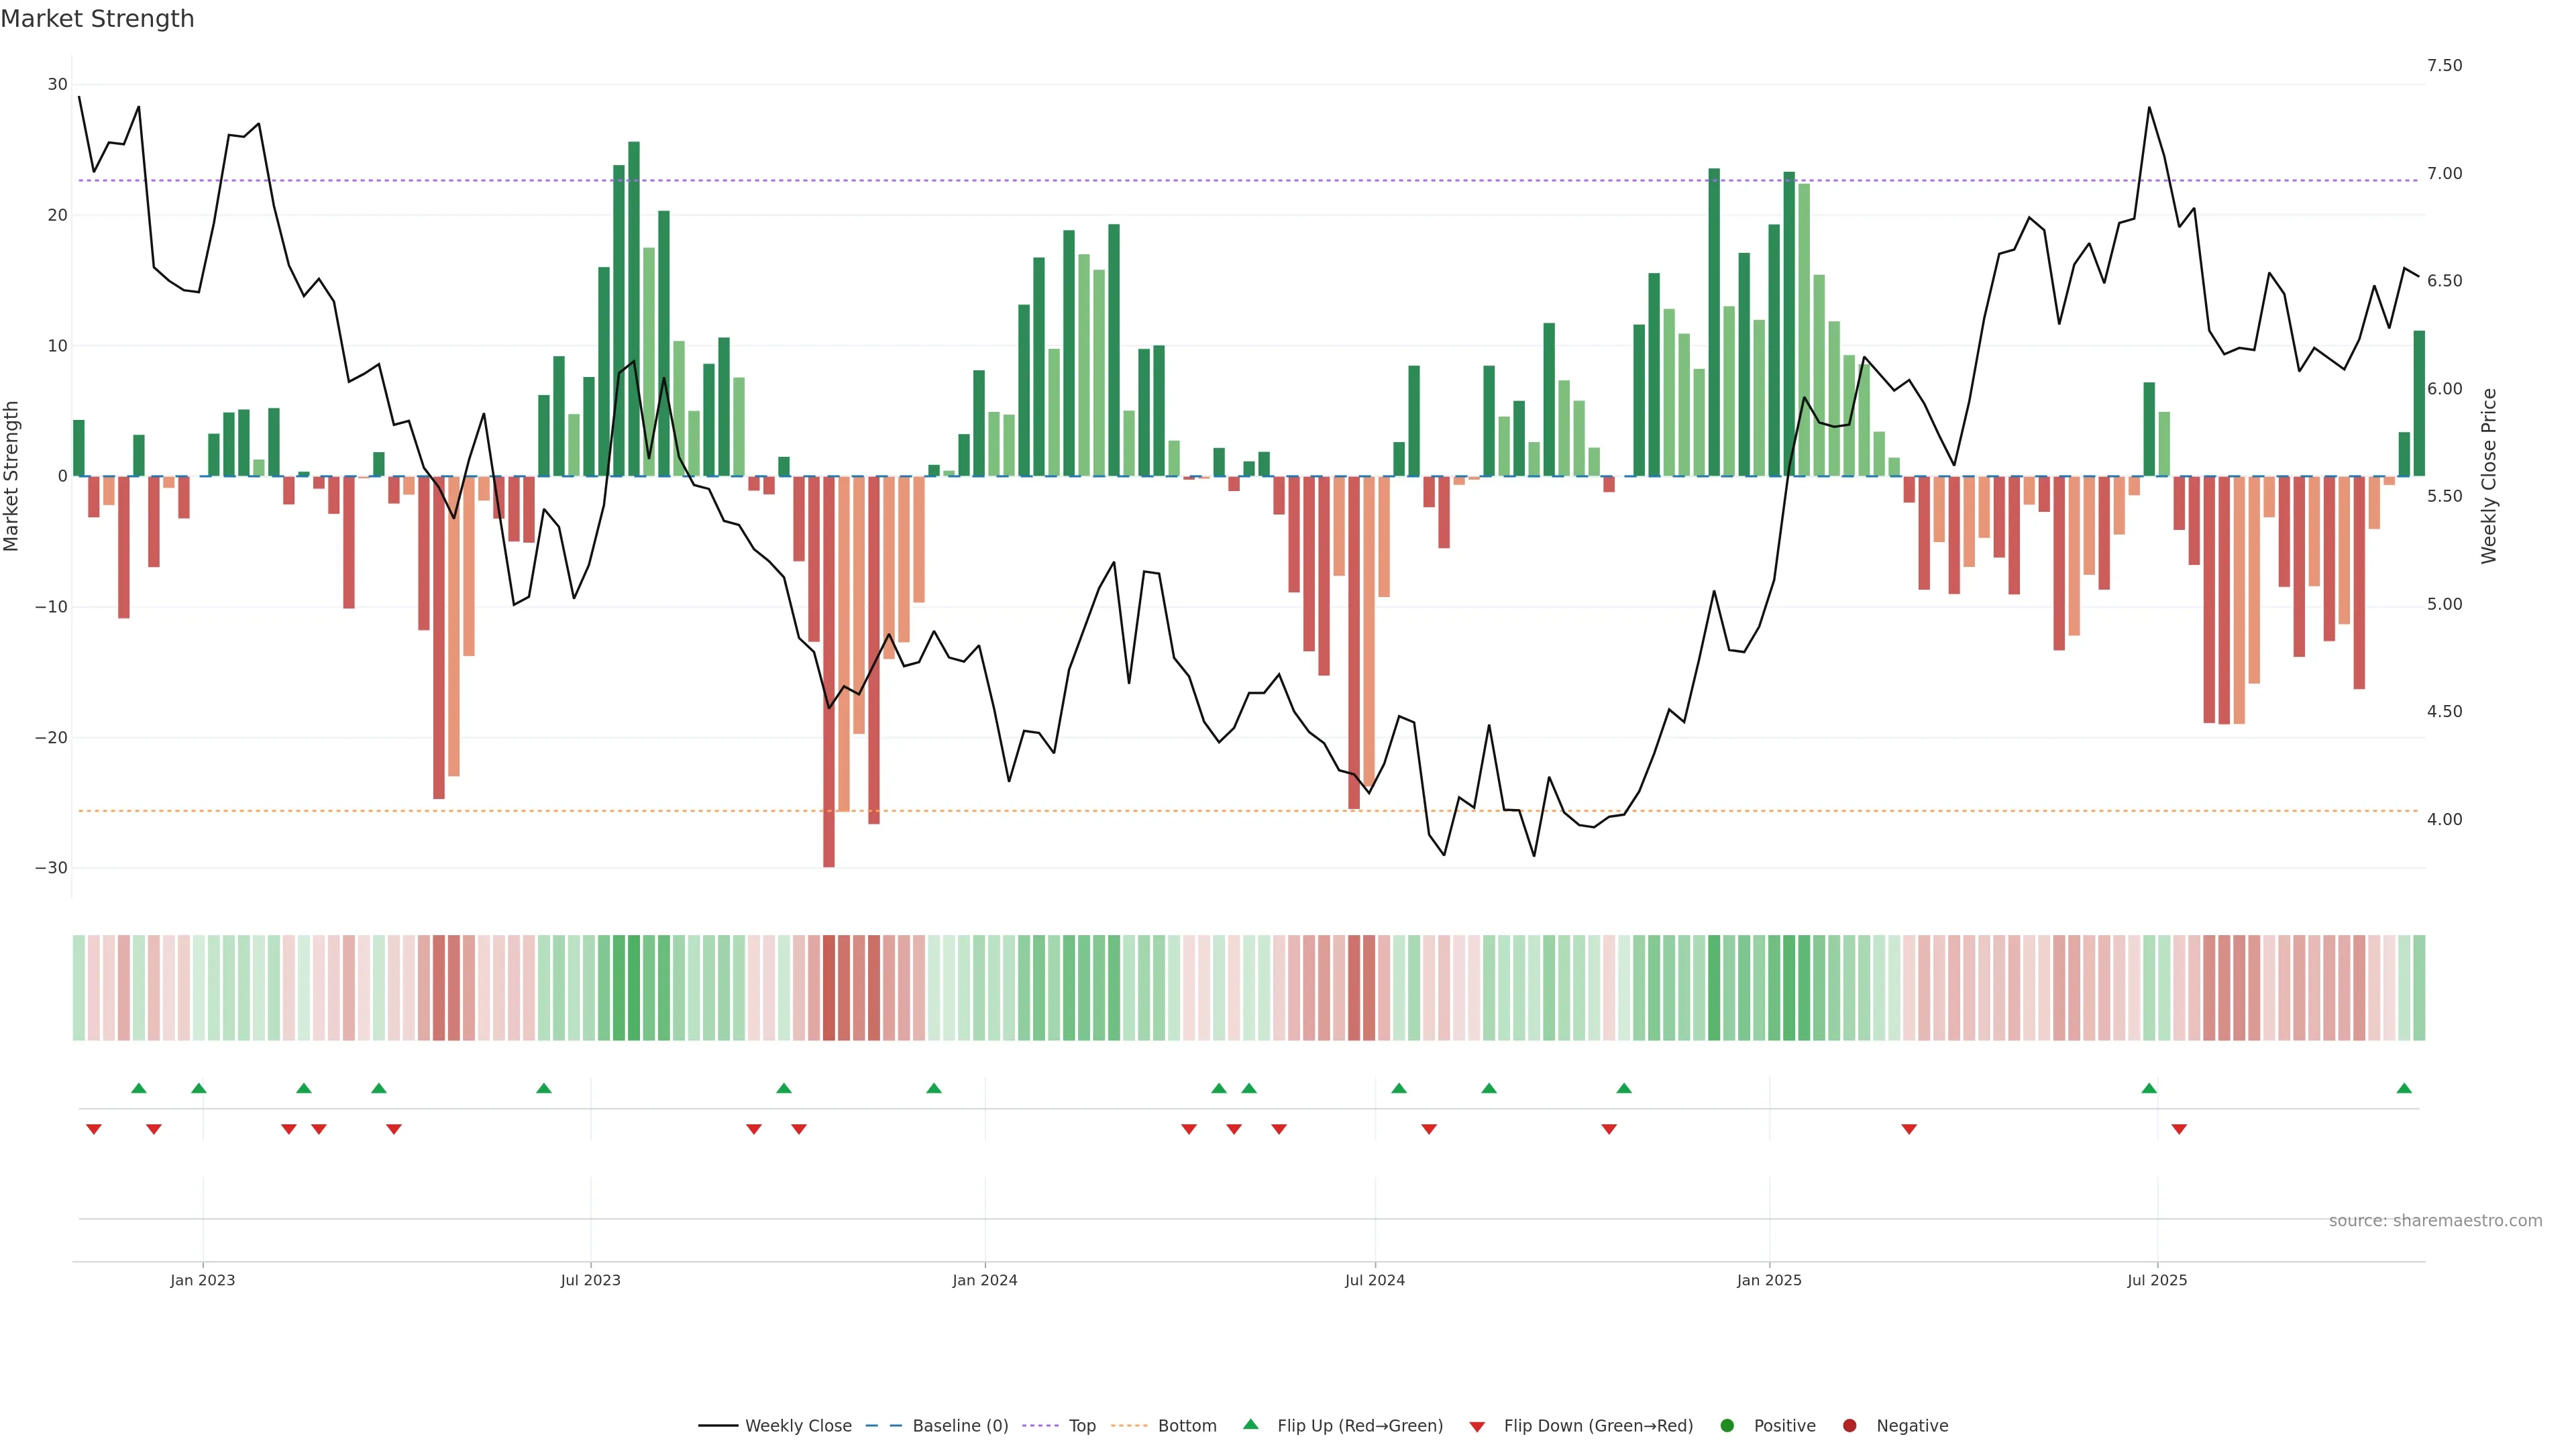Click the Jul 2023 x-axis label
This screenshot has height=1449, width=2576.
tap(590, 1280)
